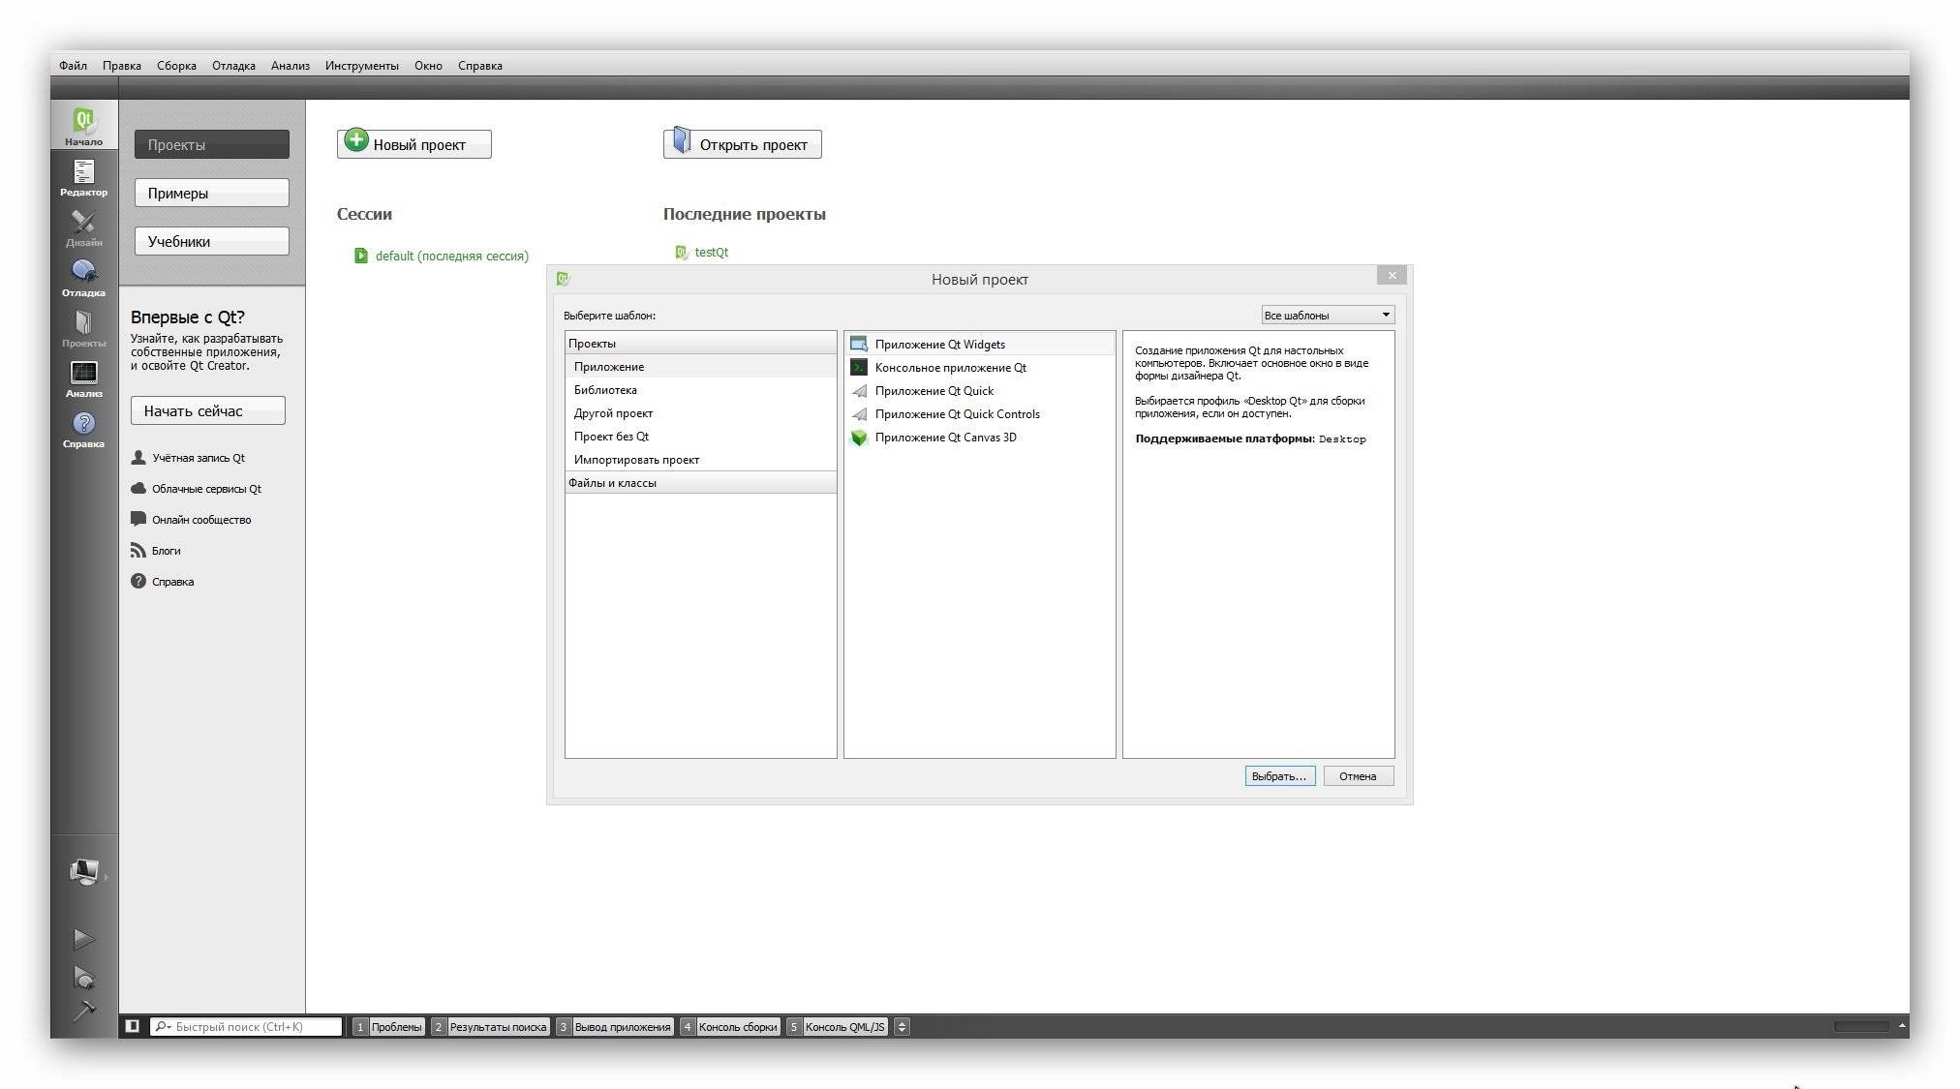This screenshot has height=1089, width=1960.
Task: Run the project with play icon
Action: (x=84, y=939)
